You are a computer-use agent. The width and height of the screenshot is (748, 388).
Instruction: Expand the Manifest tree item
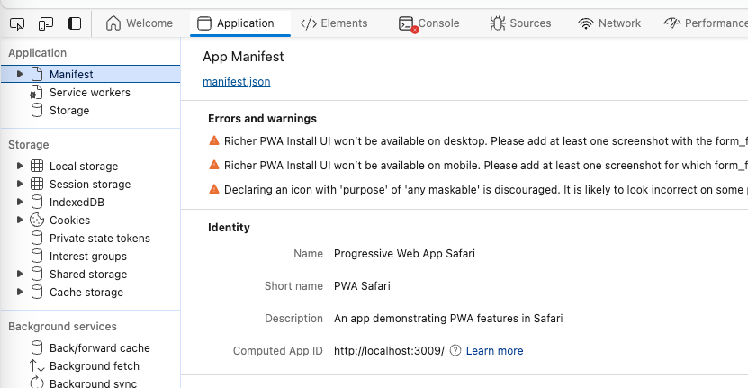click(20, 75)
